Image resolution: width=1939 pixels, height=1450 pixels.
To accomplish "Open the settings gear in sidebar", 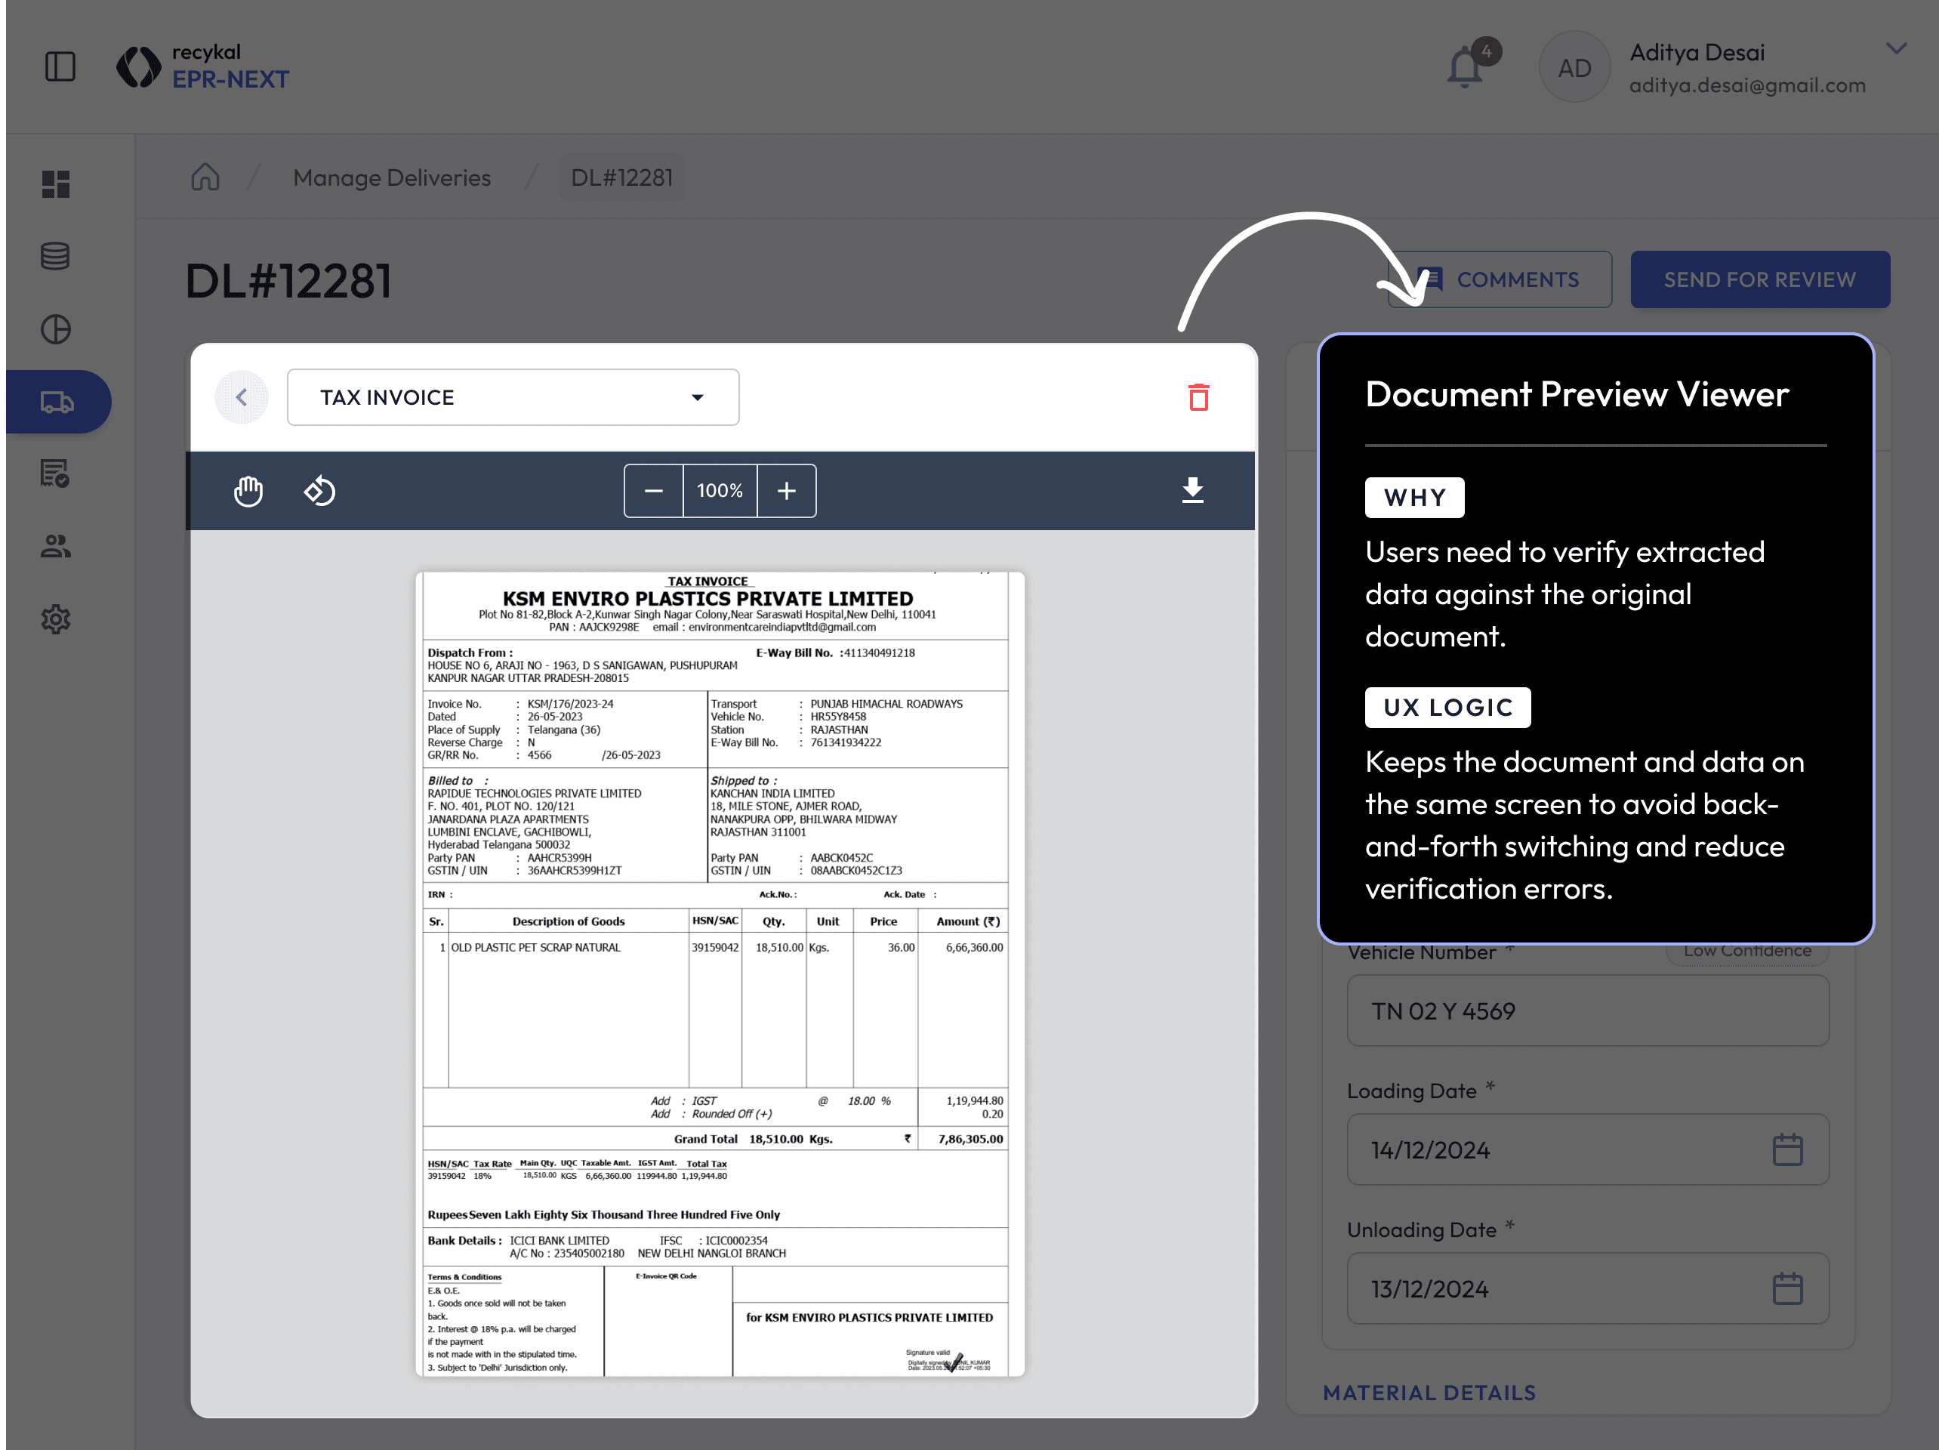I will (55, 620).
